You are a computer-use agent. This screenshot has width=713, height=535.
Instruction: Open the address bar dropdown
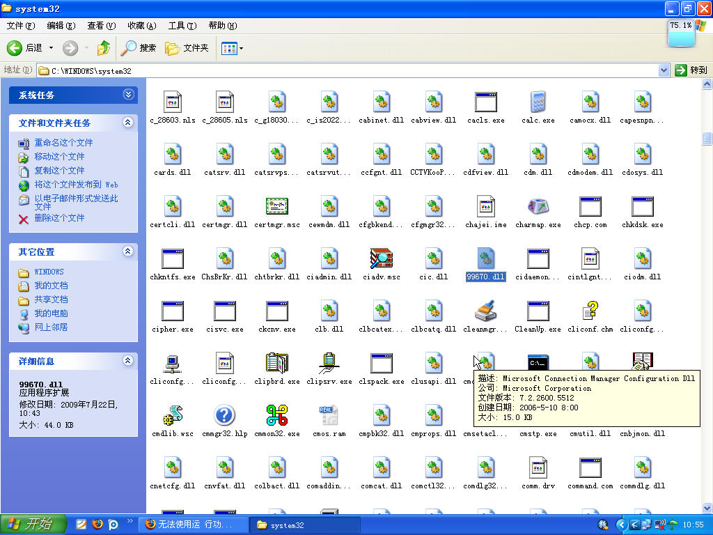coord(664,70)
